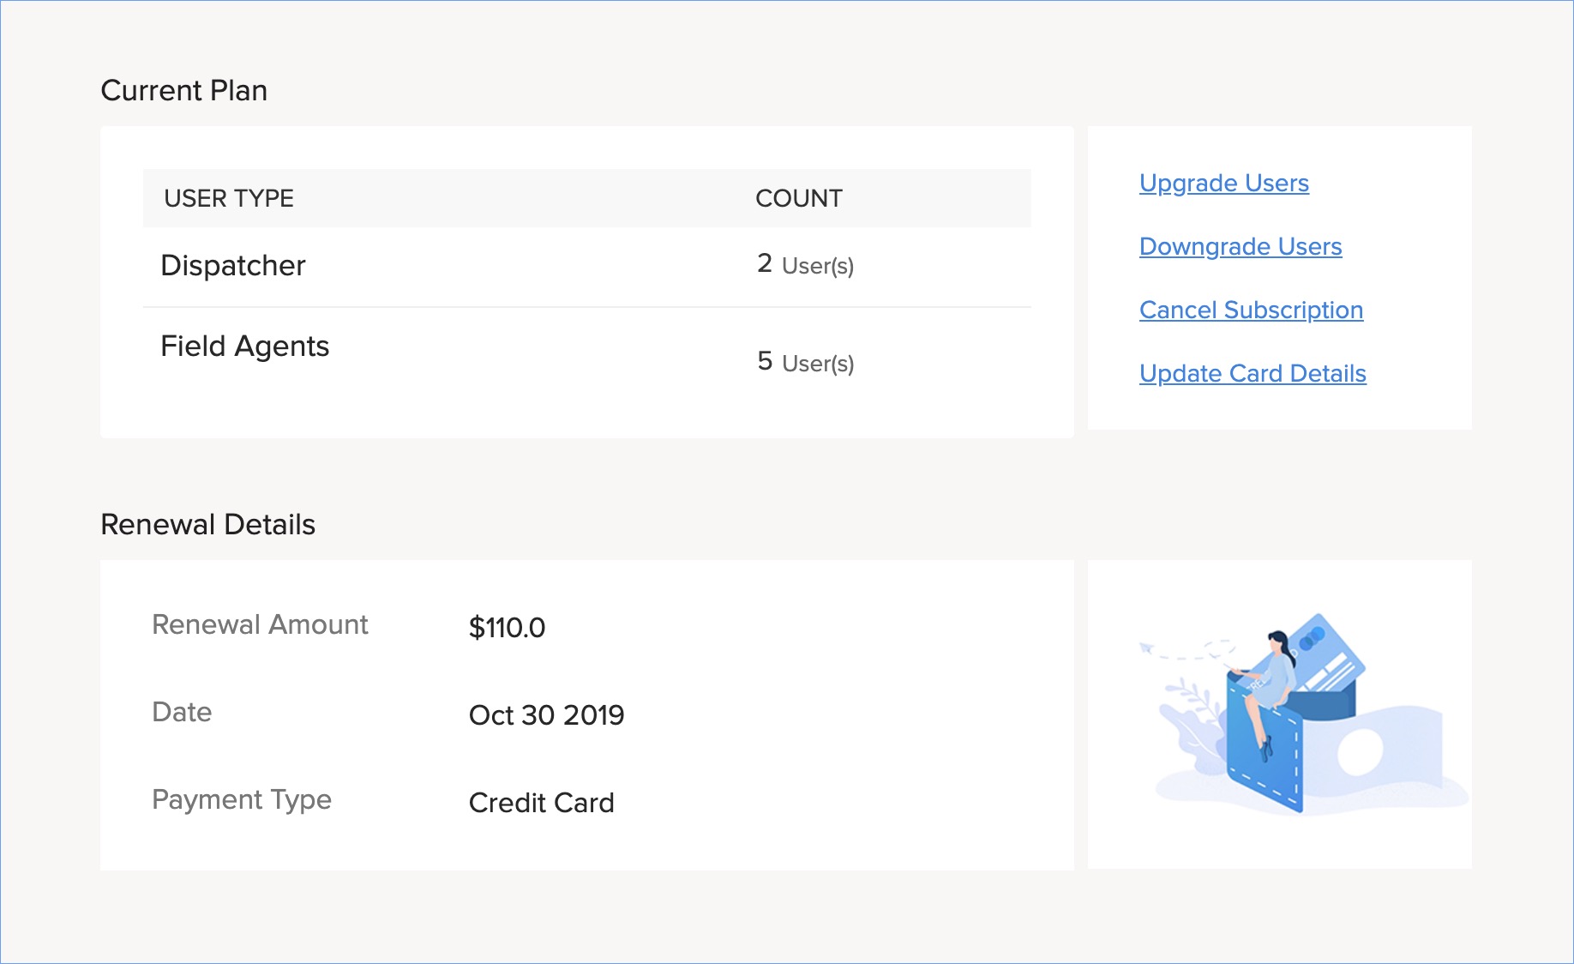Click the Date label
The image size is (1574, 964).
pyautogui.click(x=182, y=713)
